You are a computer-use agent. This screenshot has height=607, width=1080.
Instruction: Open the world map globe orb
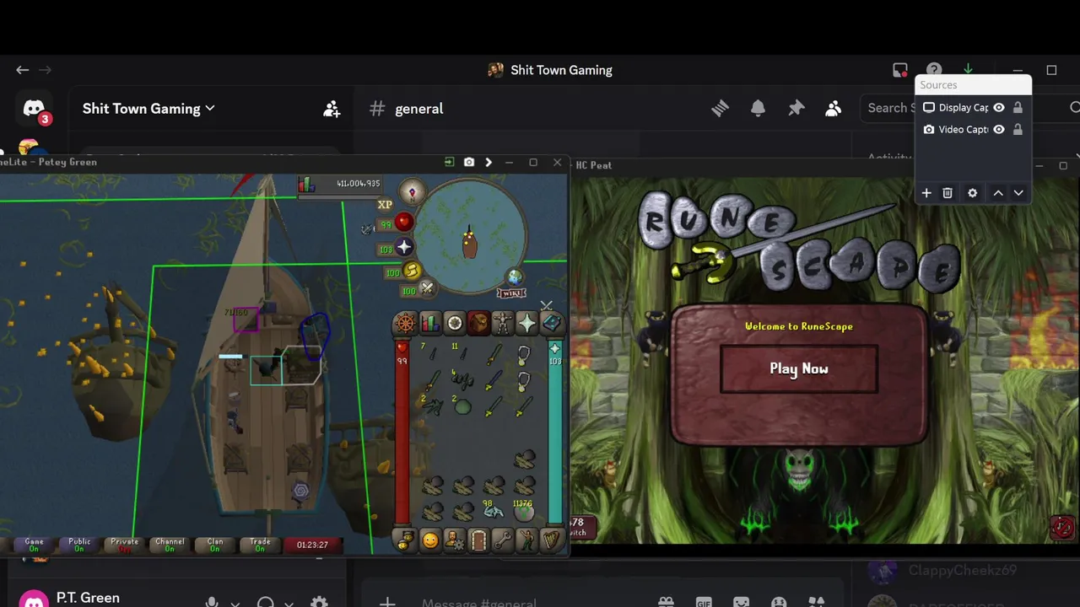point(514,277)
